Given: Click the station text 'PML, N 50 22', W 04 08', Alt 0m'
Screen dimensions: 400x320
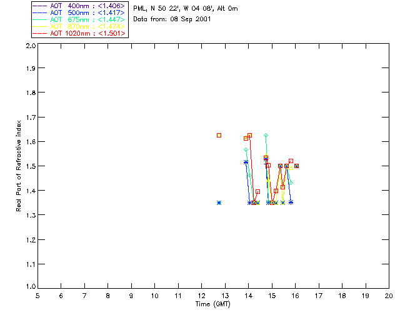Looking at the screenshot, I should tap(186, 8).
